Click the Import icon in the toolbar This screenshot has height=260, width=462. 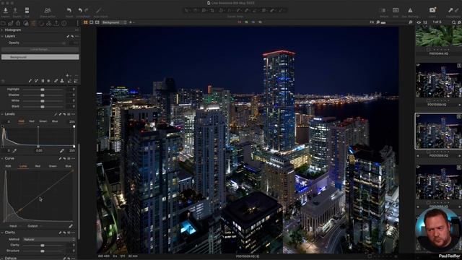5,10
